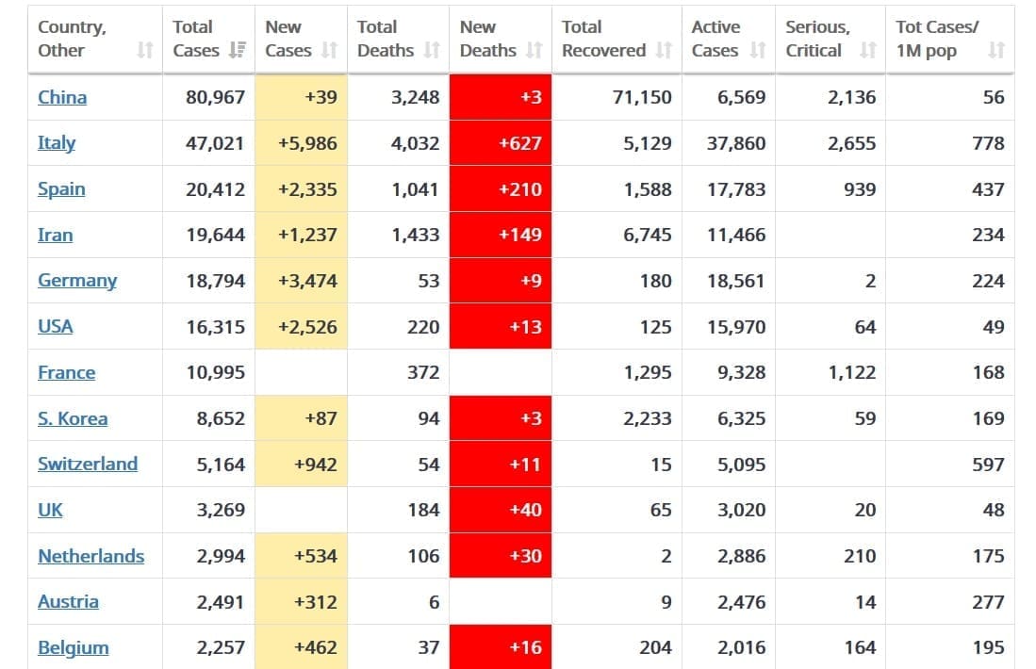Viewport: 1036px width, 669px height.
Task: Follow the Spain link
Action: [x=61, y=189]
